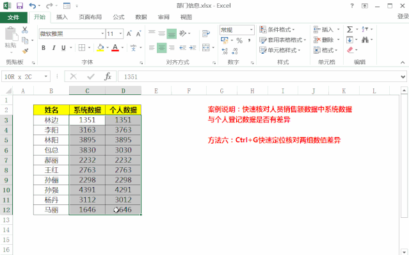Click the accounting number format icon
Image resolution: width=409 pixels, height=255 pixels.
tap(224, 40)
